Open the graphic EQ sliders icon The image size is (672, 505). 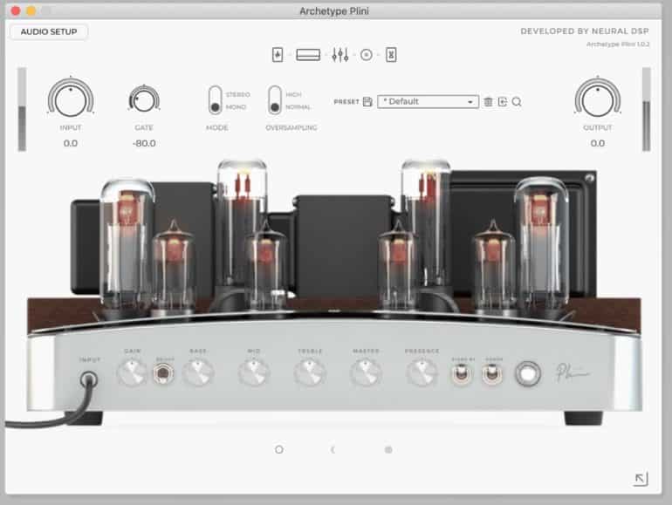pos(339,55)
